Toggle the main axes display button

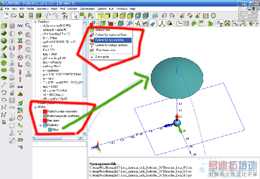tap(162, 23)
